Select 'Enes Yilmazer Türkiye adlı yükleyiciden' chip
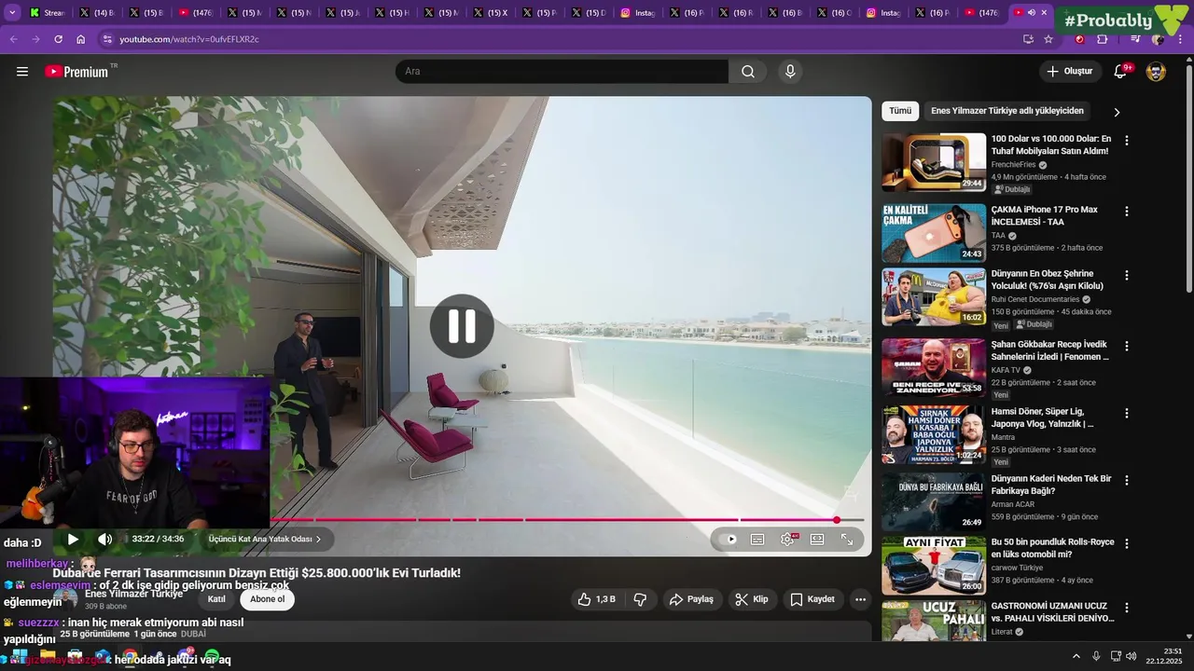The image size is (1194, 671). point(1007,111)
